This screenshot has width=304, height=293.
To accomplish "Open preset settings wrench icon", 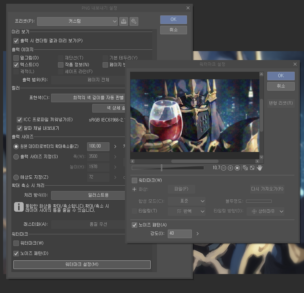I will pos(134,21).
